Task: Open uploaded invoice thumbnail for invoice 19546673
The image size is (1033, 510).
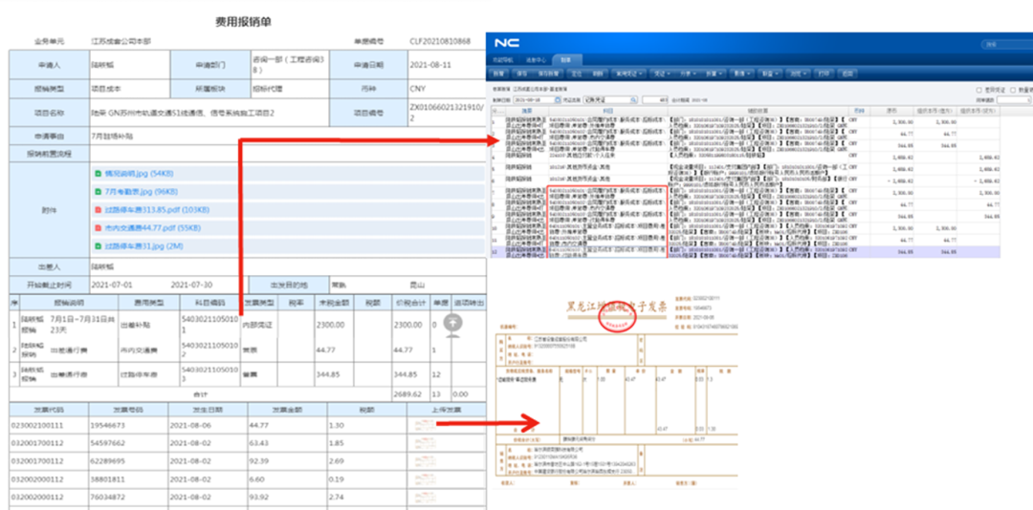Action: (x=424, y=425)
